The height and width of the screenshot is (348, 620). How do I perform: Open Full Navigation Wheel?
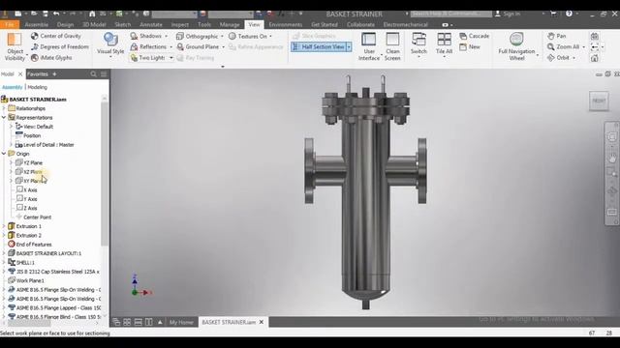tap(516, 46)
